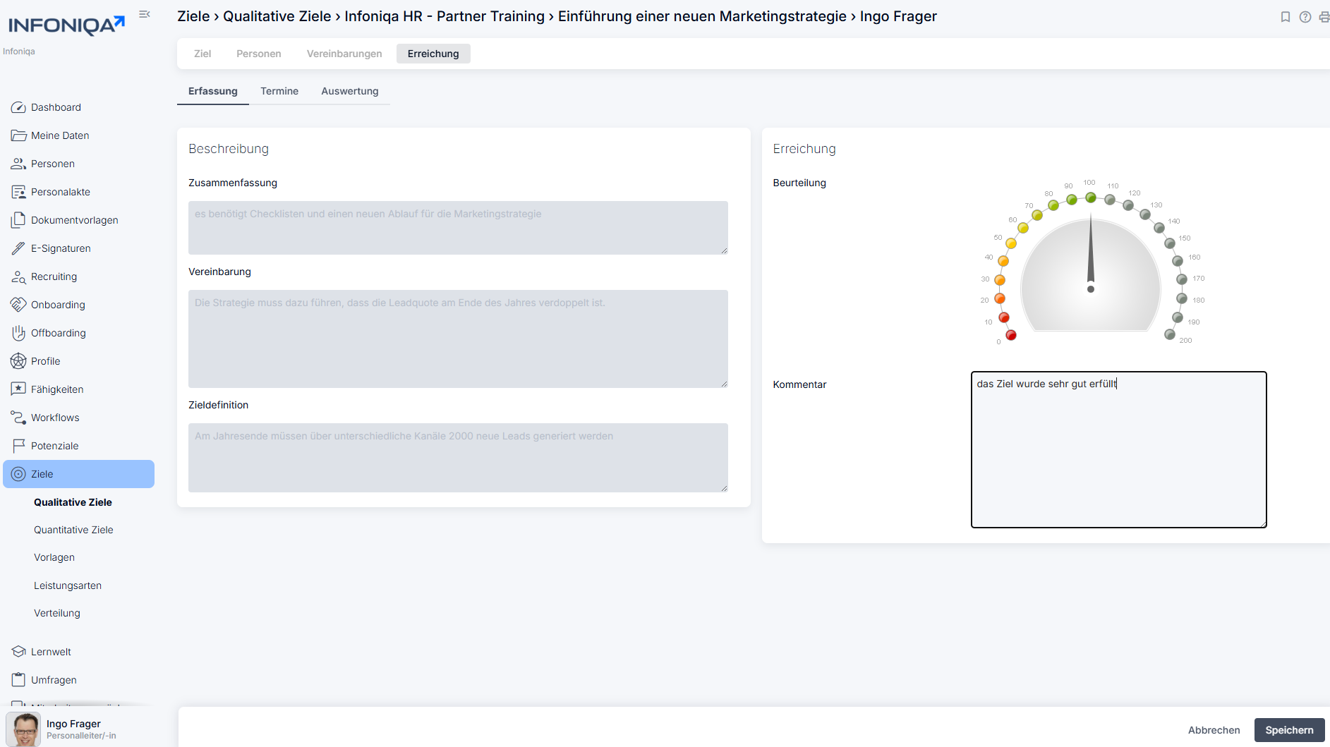Switch to the Vereinbarungen tab
This screenshot has width=1330, height=747.
pos(344,54)
